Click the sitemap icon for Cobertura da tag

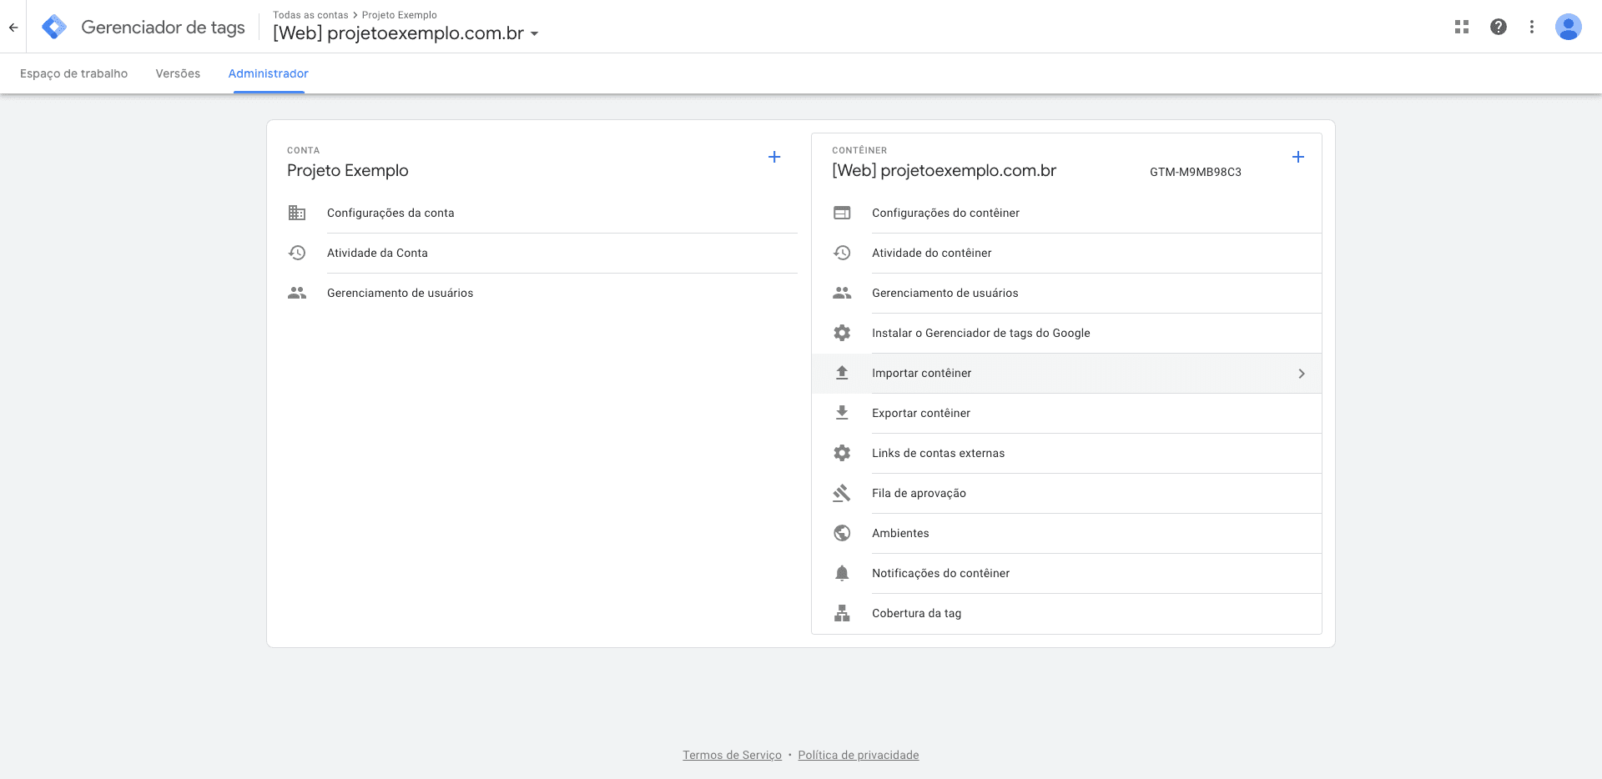click(x=842, y=613)
